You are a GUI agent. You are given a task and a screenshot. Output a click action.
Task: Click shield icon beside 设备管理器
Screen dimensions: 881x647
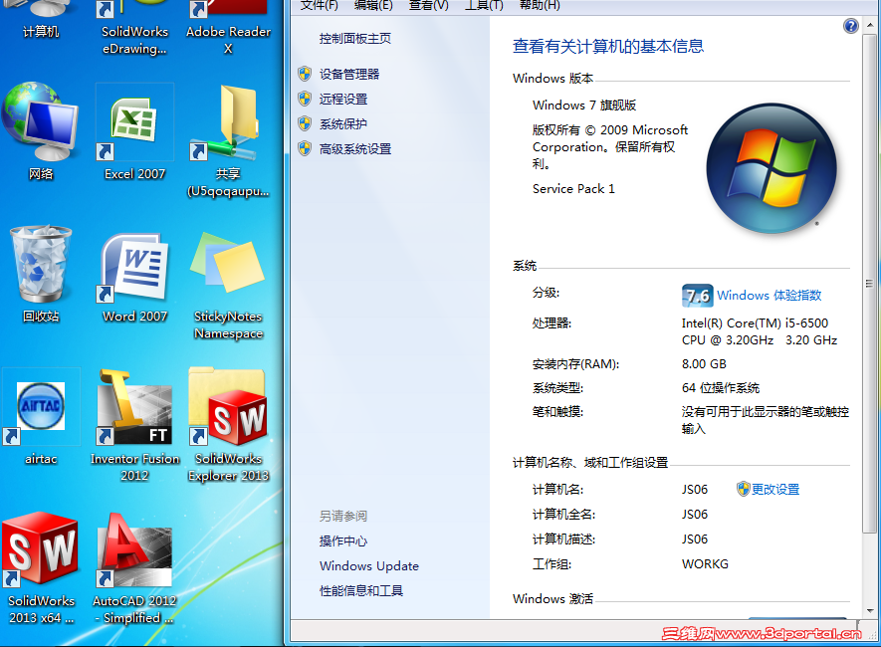[x=305, y=74]
